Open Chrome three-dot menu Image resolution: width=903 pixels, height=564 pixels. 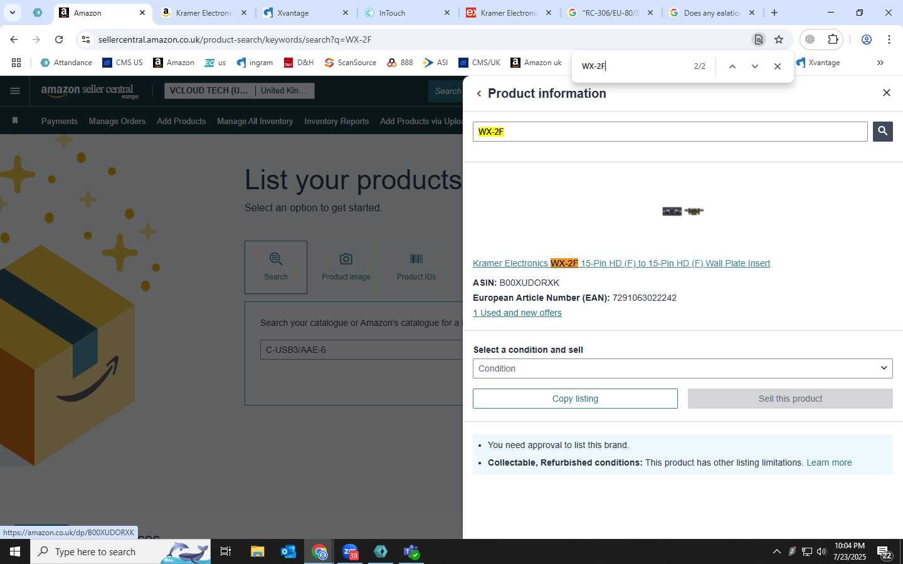coord(889,39)
